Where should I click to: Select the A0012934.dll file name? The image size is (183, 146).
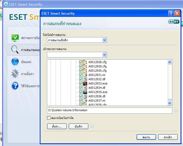click(97, 88)
